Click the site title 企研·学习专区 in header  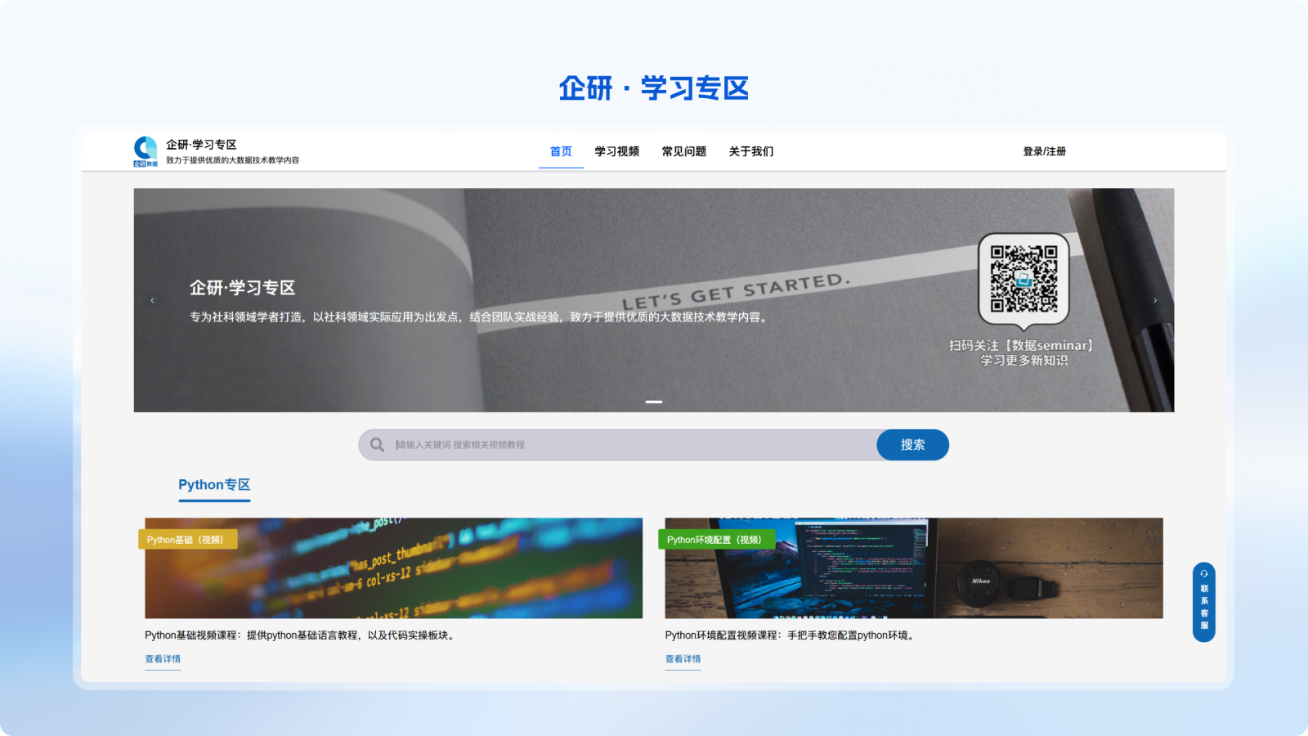[x=201, y=145]
